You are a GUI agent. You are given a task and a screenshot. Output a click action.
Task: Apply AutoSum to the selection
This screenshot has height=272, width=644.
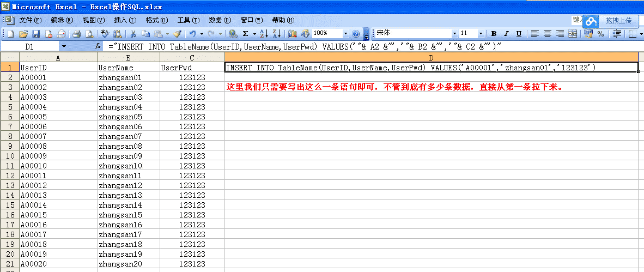pyautogui.click(x=246, y=34)
